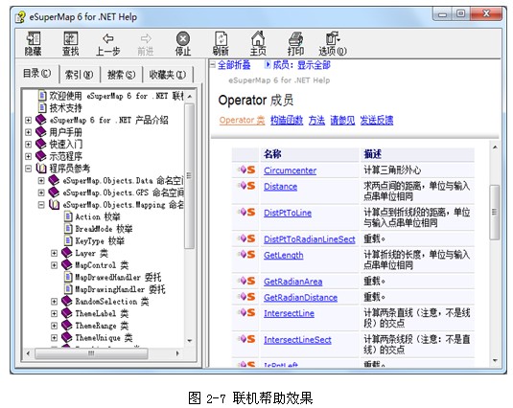Image resolution: width=513 pixels, height=408 pixels.
Task: Select the ThemeLabel 类 tree item
Action: (102, 313)
